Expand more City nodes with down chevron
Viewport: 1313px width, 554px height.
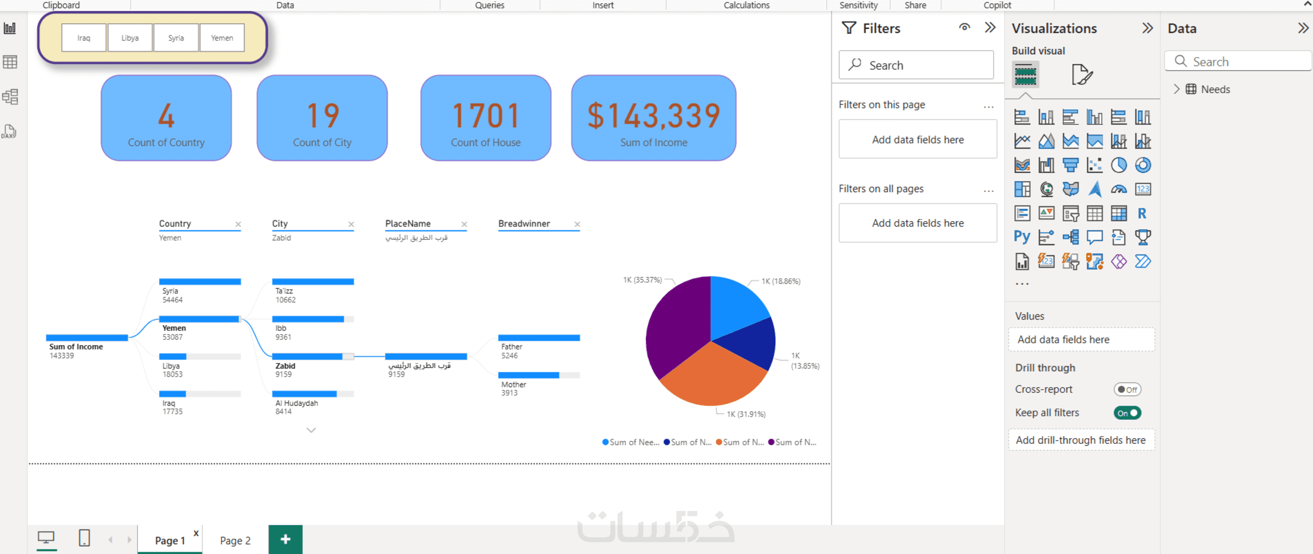(311, 430)
